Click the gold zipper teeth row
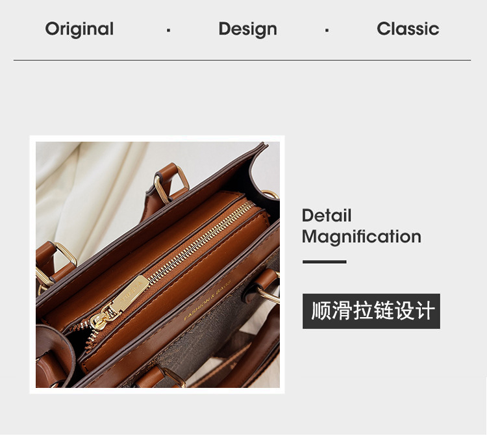487x436 pixels. 200,243
